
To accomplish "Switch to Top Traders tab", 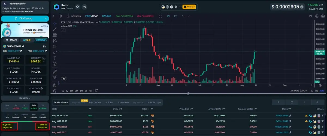I will click(x=95, y=102).
